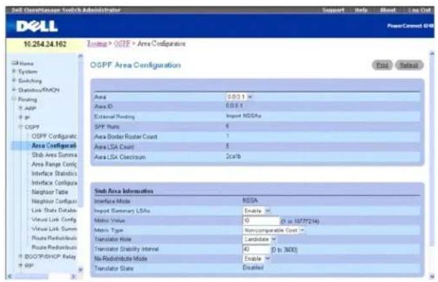Expand the RIP tree node
438x282 pixels.
tap(21, 265)
